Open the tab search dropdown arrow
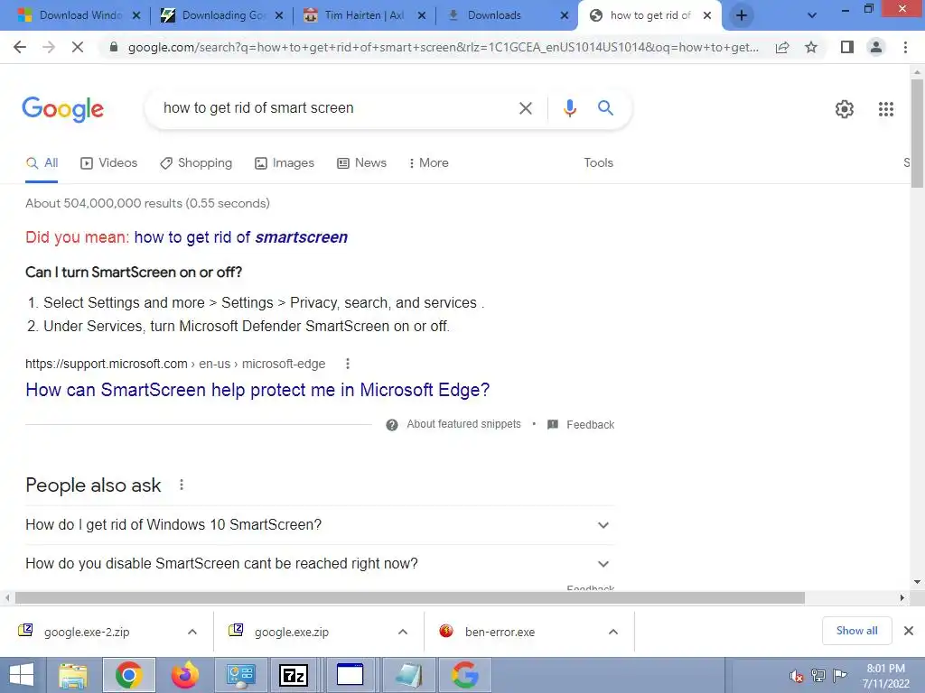925x693 pixels. click(812, 15)
